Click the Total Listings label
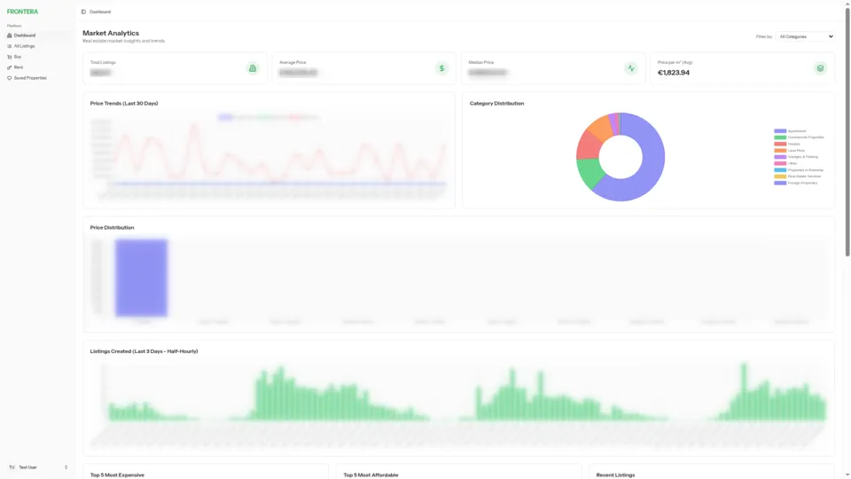 (103, 62)
